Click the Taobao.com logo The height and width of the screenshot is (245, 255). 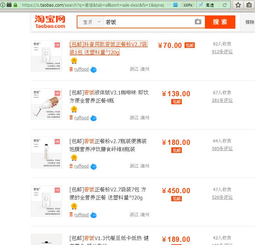50,22
